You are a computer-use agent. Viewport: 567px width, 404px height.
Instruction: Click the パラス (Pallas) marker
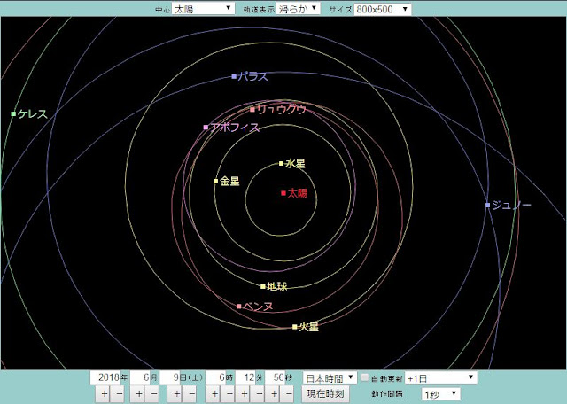[x=234, y=76]
